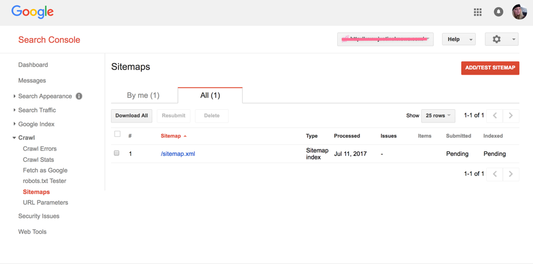
Task: Open the settings gear menu
Action: pyautogui.click(x=501, y=39)
